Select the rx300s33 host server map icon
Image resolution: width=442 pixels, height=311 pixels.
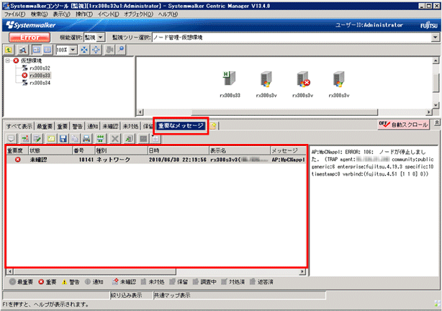(230, 78)
